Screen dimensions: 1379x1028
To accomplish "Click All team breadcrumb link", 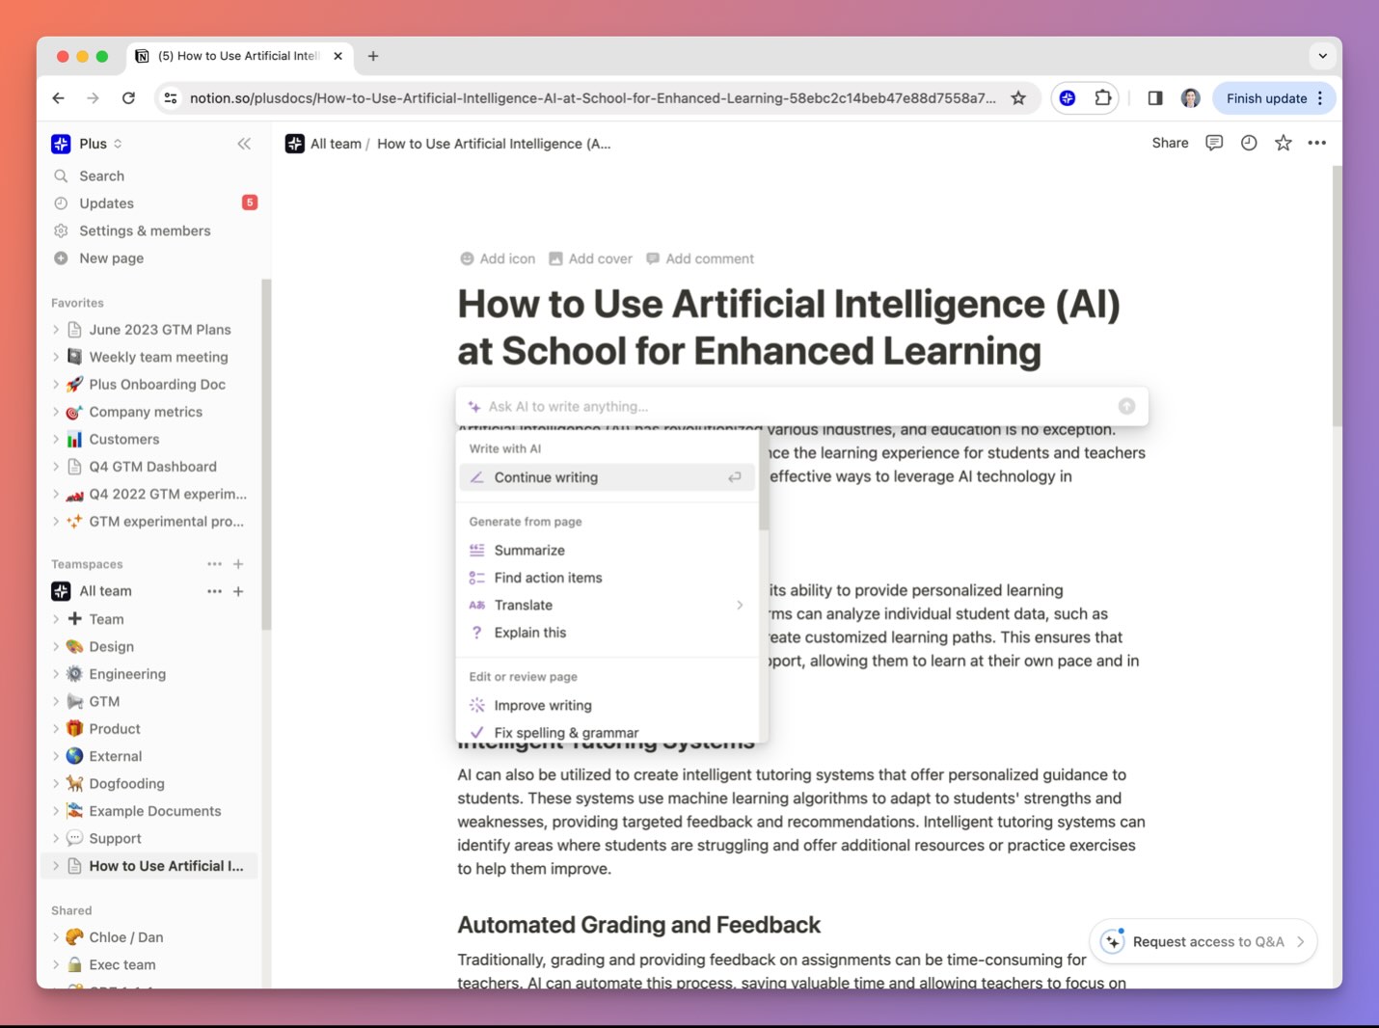I will click(x=336, y=144).
